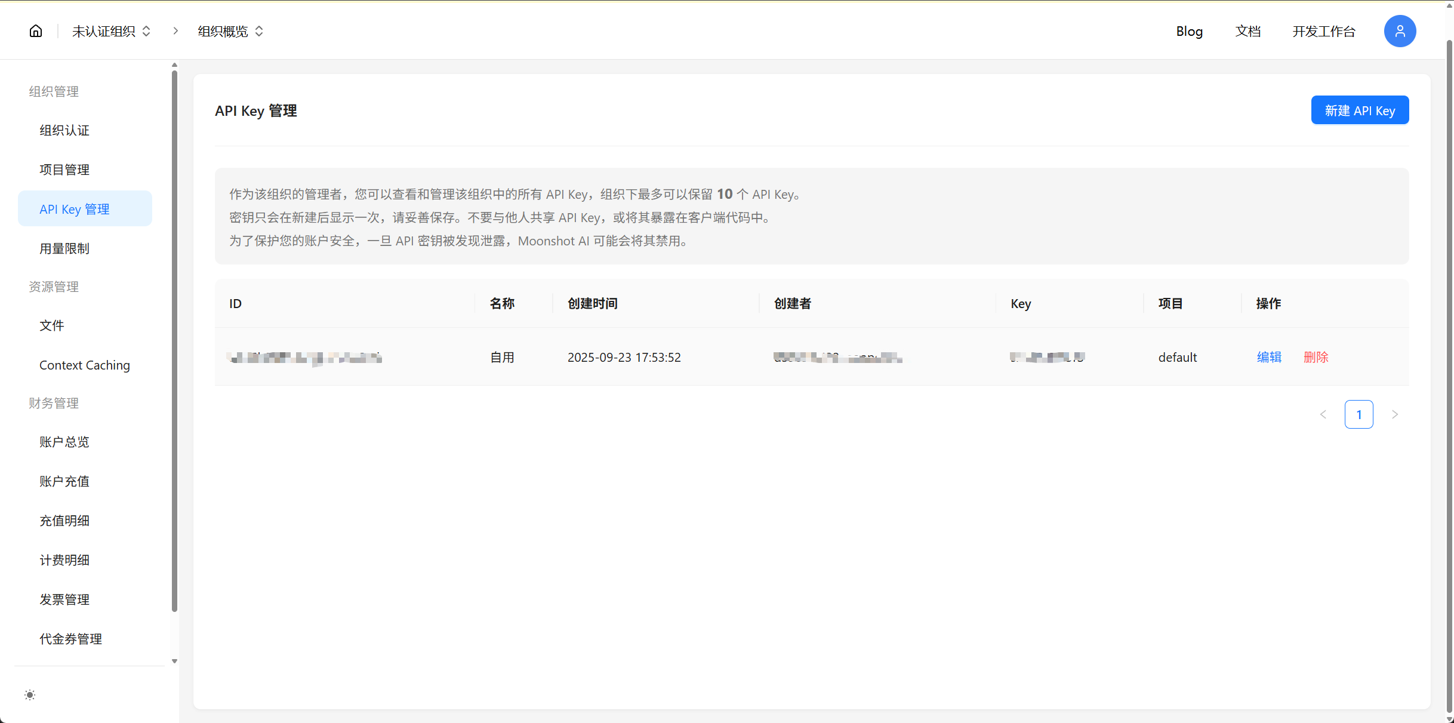Click the breadcrumb separator chevron
The image size is (1454, 723).
175,31
